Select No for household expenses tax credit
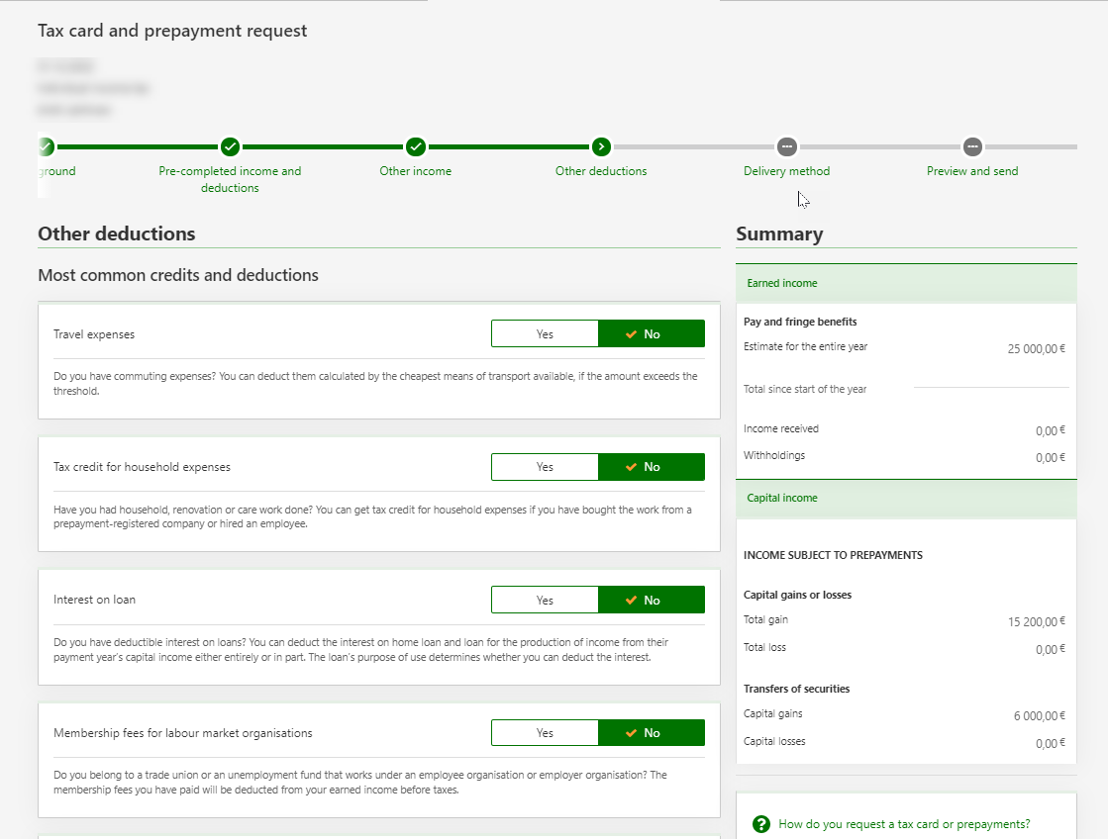 [652, 467]
